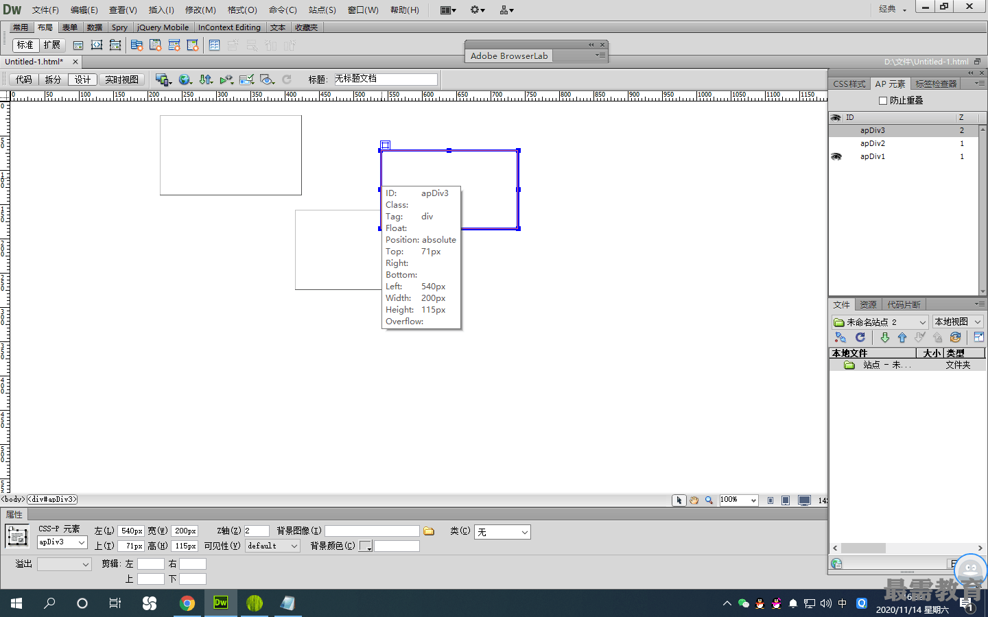Click the mobile size window icon

click(x=771, y=500)
